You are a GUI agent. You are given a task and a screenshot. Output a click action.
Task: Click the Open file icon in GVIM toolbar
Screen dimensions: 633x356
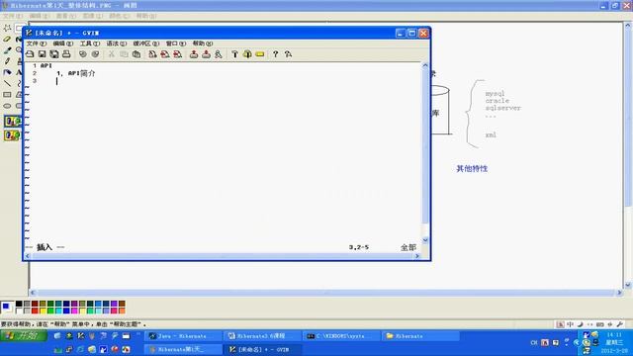[30, 54]
